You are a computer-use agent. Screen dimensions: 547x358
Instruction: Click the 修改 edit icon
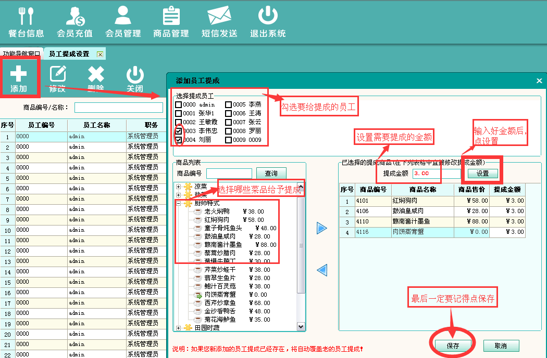click(57, 78)
